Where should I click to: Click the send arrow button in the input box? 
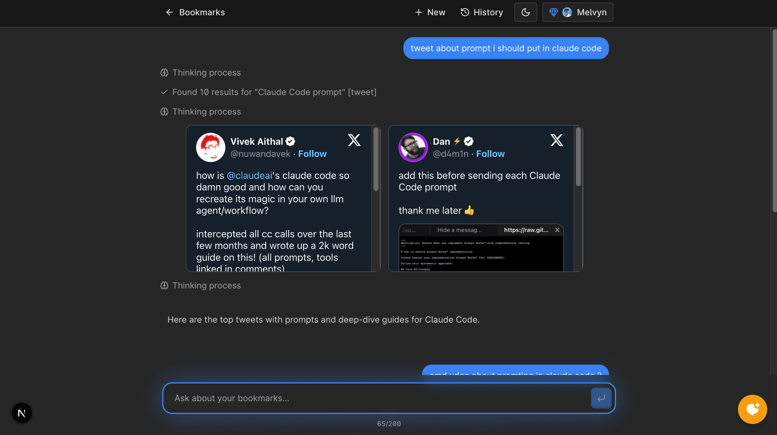tap(601, 398)
